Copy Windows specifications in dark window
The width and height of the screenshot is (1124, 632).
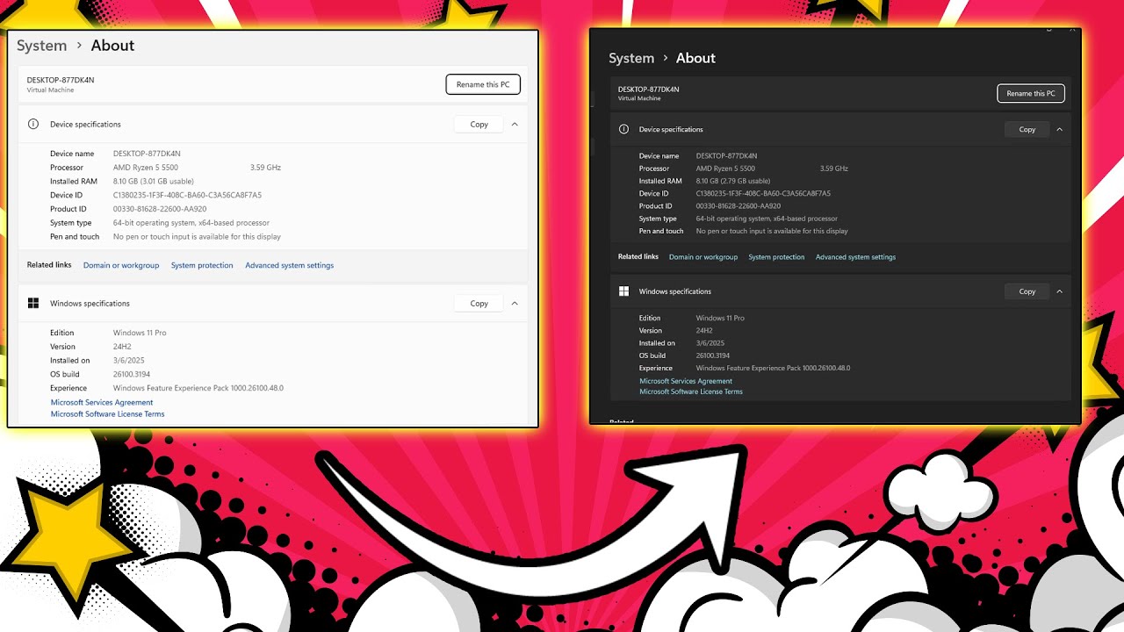(x=1027, y=291)
